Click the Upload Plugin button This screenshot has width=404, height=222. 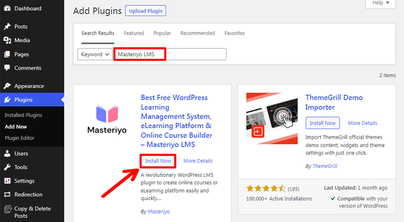[145, 11]
